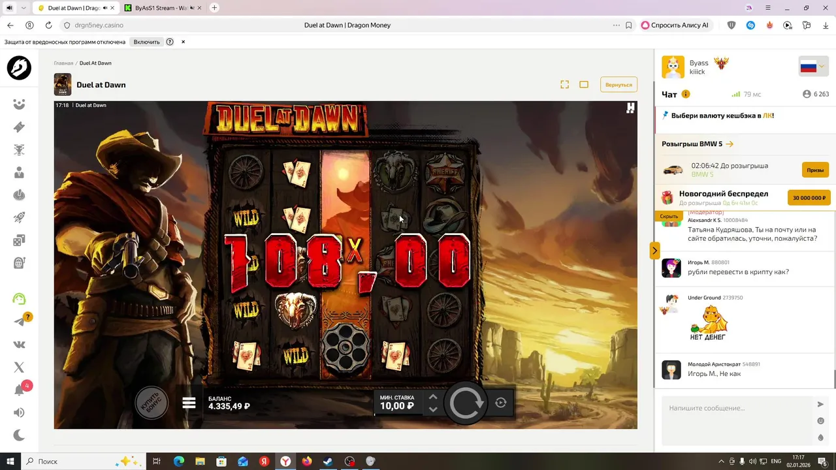Open Розыгрыш BMW 5 link
The height and width of the screenshot is (470, 836).
[x=697, y=144]
